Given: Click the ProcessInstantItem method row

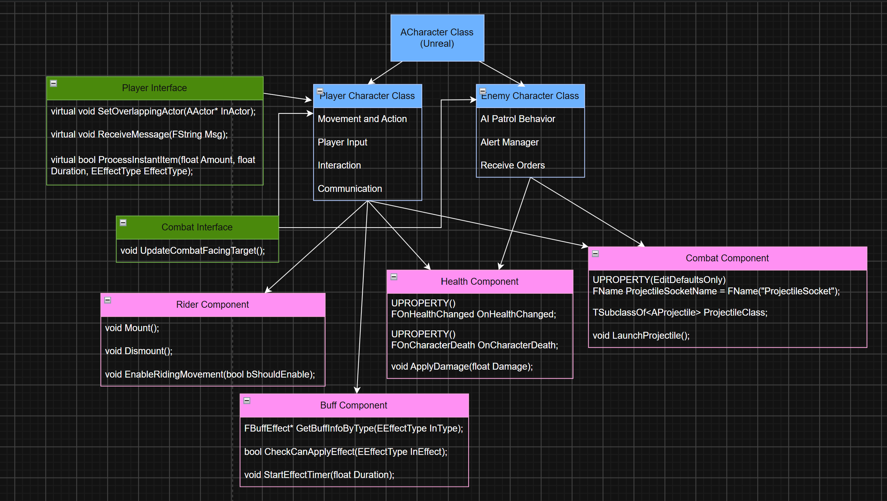Looking at the screenshot, I should [155, 166].
